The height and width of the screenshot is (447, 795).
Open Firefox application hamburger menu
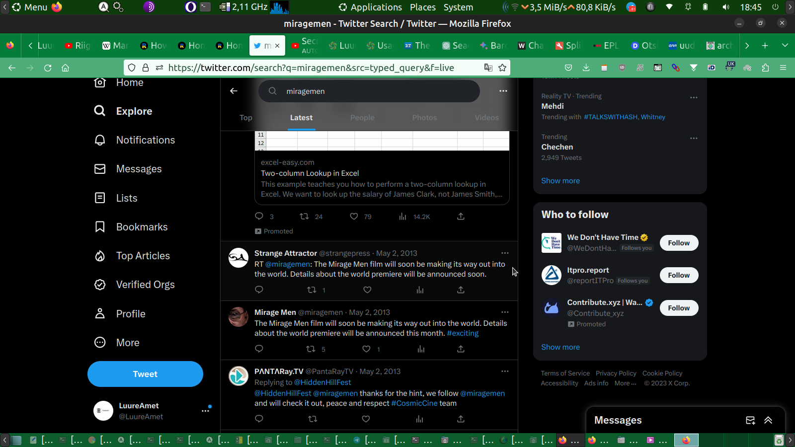point(783,68)
